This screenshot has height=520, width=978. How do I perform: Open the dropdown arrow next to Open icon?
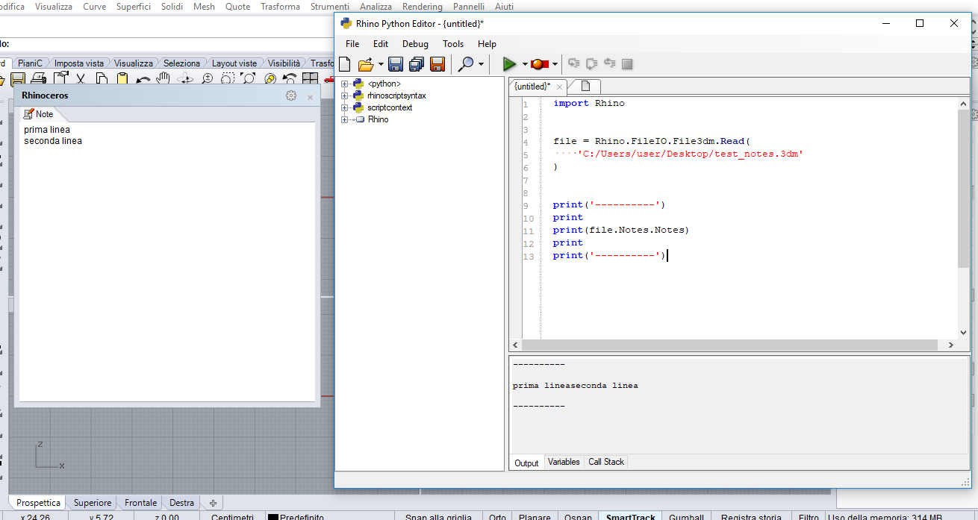click(x=381, y=64)
